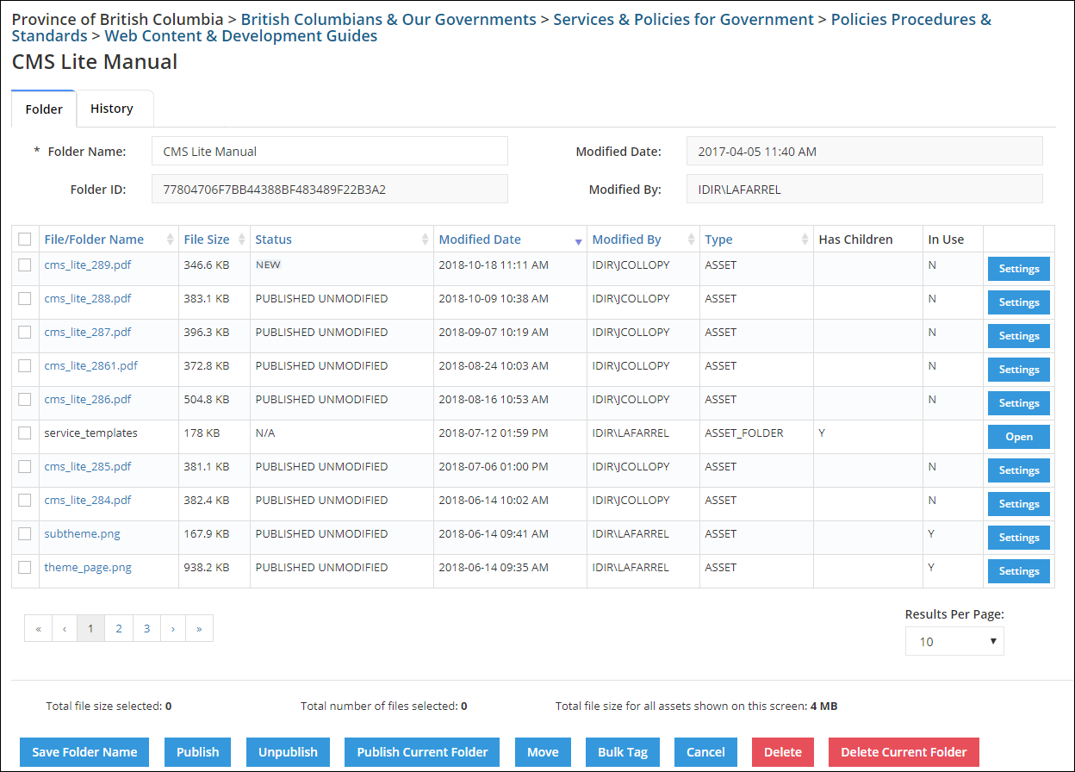Click the 938.2 KB file size cell
The height and width of the screenshot is (772, 1075).
coord(207,567)
